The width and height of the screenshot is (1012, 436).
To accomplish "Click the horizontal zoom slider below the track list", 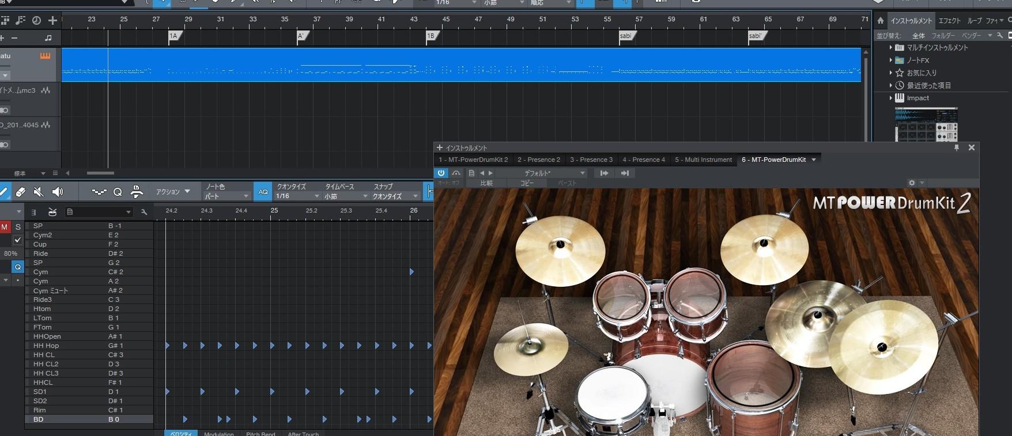I will pyautogui.click(x=100, y=173).
